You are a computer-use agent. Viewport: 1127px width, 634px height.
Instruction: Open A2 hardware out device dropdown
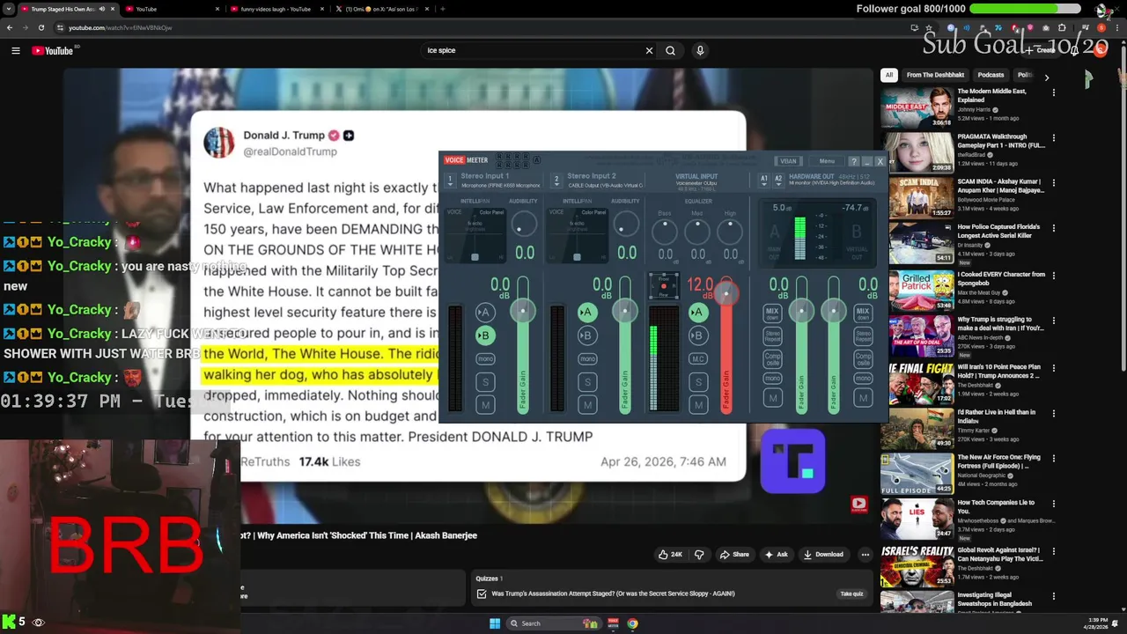click(777, 179)
